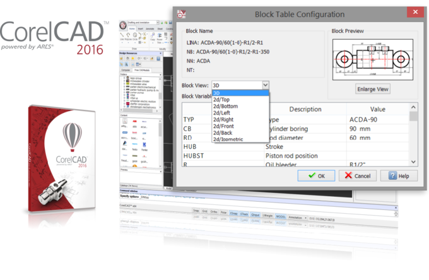
Task: Close the Design Resources panel
Action: tap(160, 53)
